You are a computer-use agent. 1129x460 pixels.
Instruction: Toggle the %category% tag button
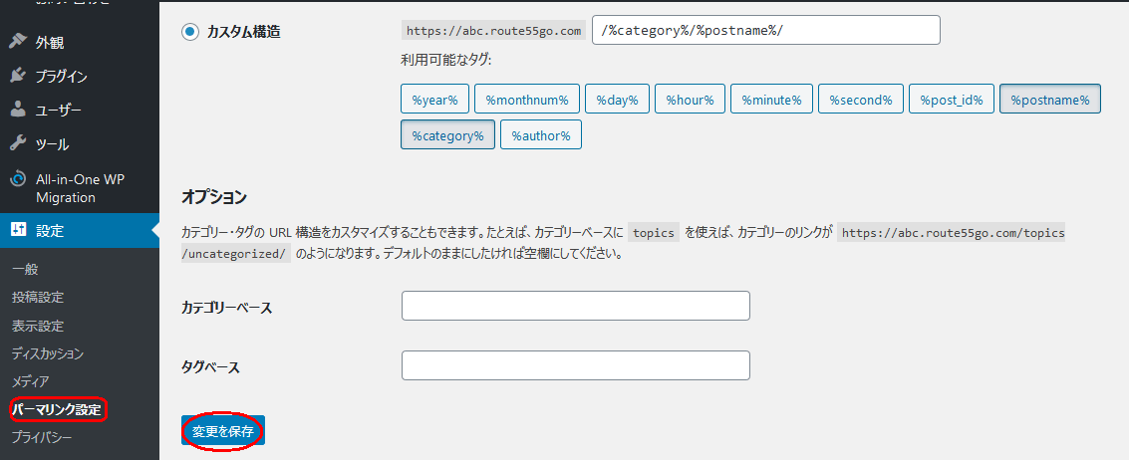click(447, 135)
